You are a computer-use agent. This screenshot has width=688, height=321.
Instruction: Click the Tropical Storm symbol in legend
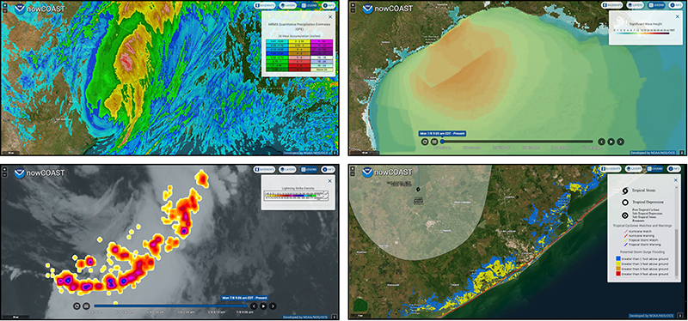click(626, 191)
